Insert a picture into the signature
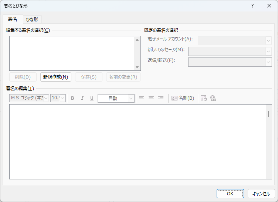Image resolution: width=278 pixels, height=202 pixels. 203,98
